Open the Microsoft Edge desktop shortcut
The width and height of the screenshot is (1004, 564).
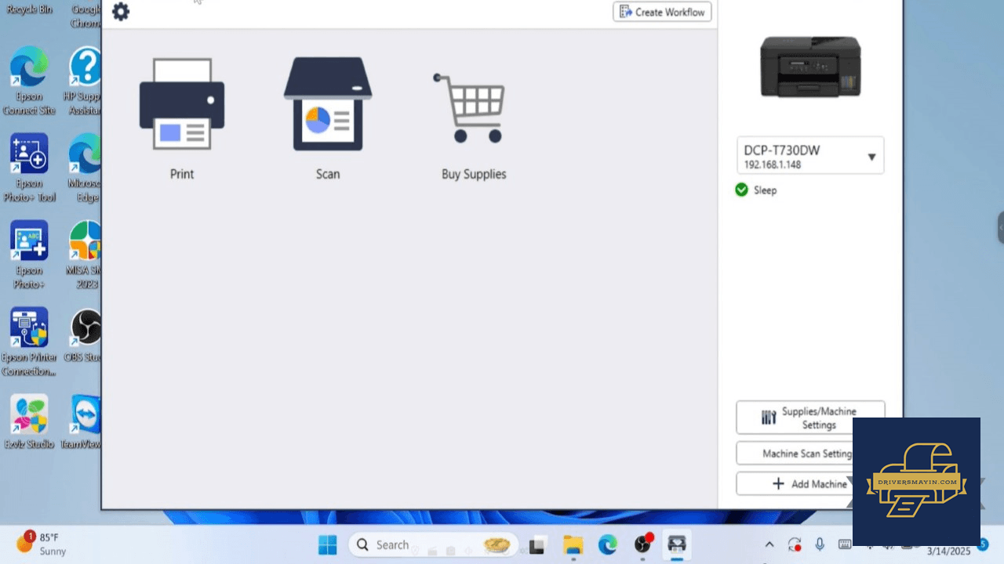85,168
